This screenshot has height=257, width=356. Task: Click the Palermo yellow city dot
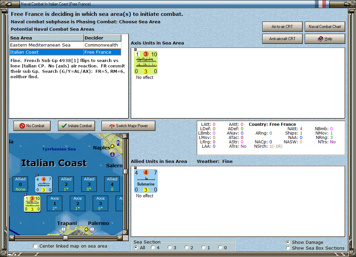[86, 229]
